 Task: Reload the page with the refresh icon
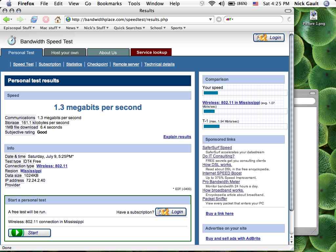[34, 19]
